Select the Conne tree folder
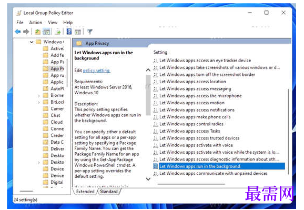This screenshot has width=304, height=210. point(54,128)
